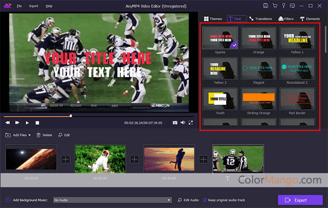
Task: Click the Add Background Music plus icon
Action: (x=8, y=200)
